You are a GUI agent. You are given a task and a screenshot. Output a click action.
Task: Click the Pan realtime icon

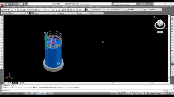click(x=53, y=10)
